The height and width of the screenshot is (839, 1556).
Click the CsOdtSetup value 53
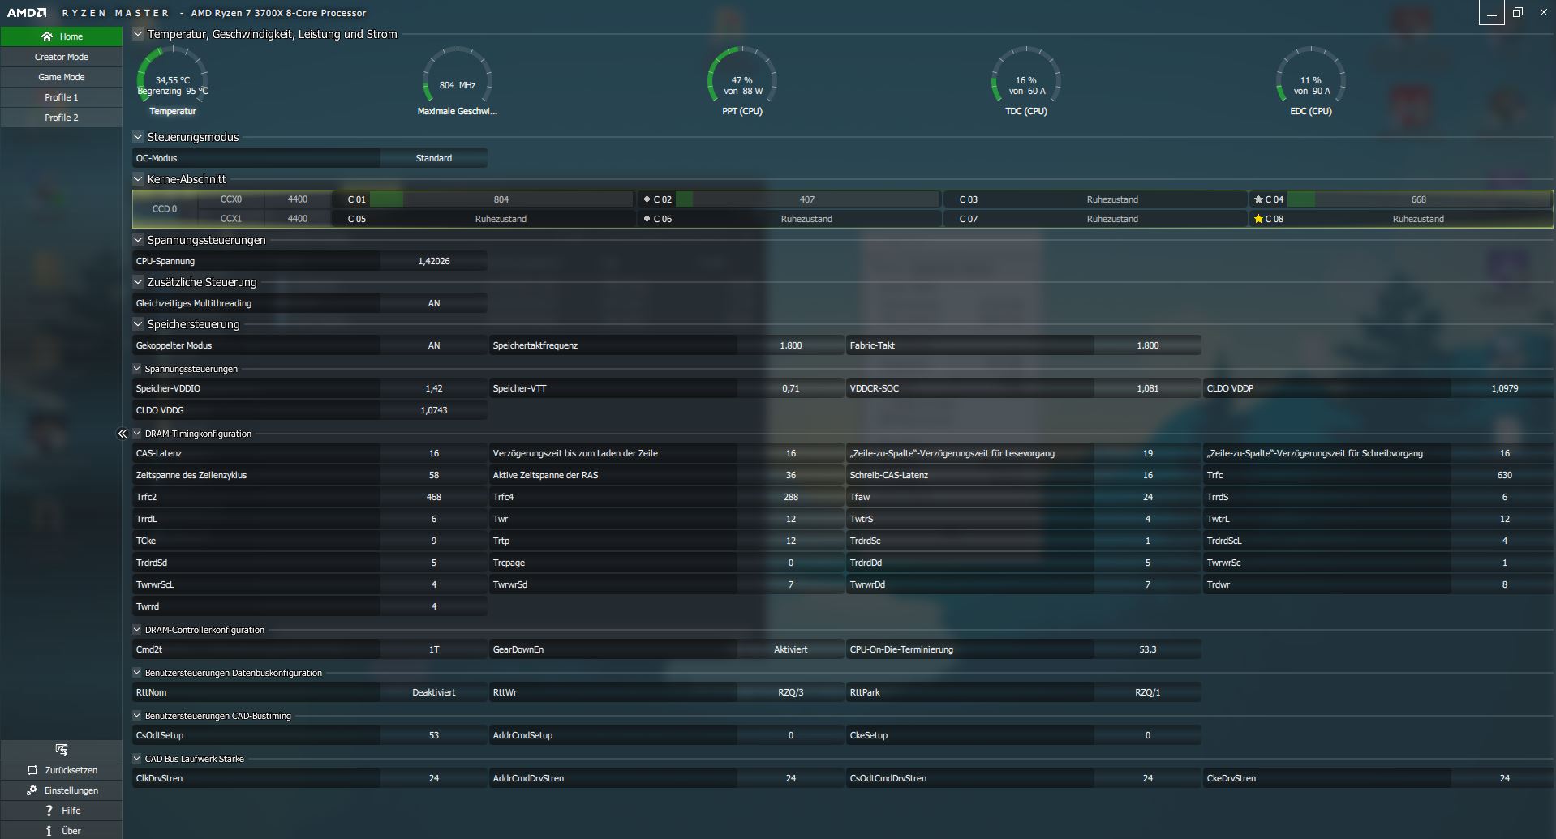[x=434, y=735]
